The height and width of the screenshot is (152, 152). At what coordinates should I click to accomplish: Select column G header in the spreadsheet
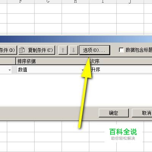(48, 2)
